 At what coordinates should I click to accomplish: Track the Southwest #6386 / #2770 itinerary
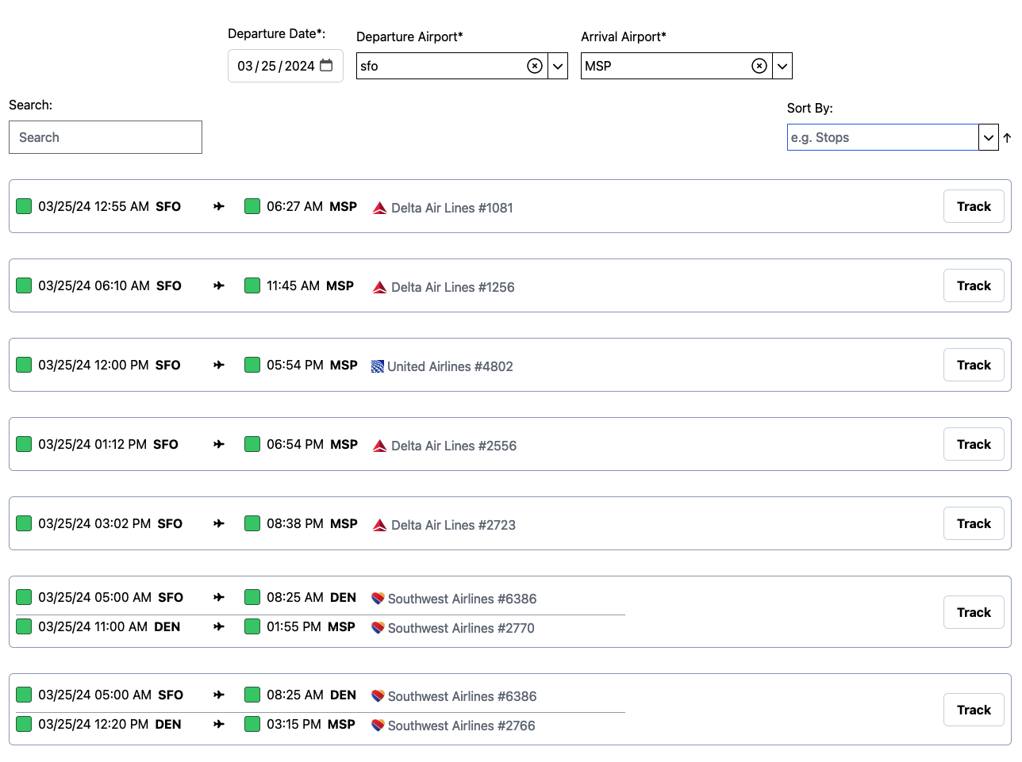tap(974, 612)
